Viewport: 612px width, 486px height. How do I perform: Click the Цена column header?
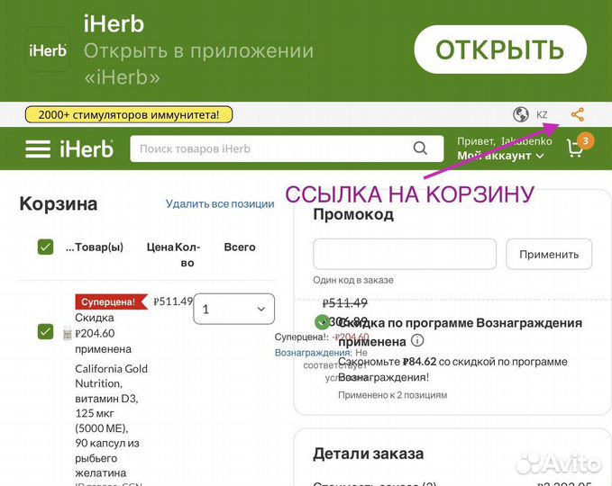(x=160, y=247)
